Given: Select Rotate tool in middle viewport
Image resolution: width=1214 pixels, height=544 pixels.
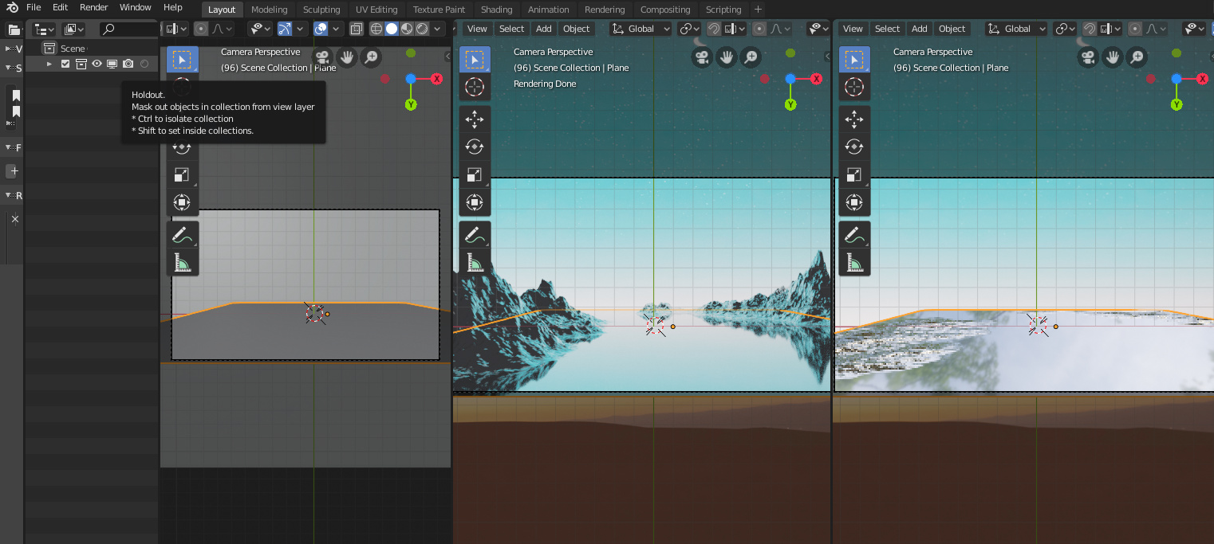Looking at the screenshot, I should [x=475, y=147].
